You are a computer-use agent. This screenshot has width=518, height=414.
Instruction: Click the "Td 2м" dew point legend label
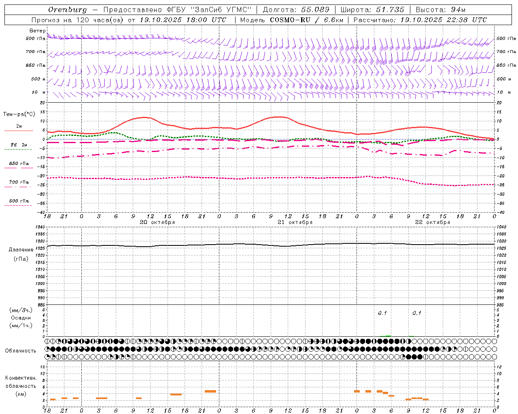pyautogui.click(x=19, y=145)
